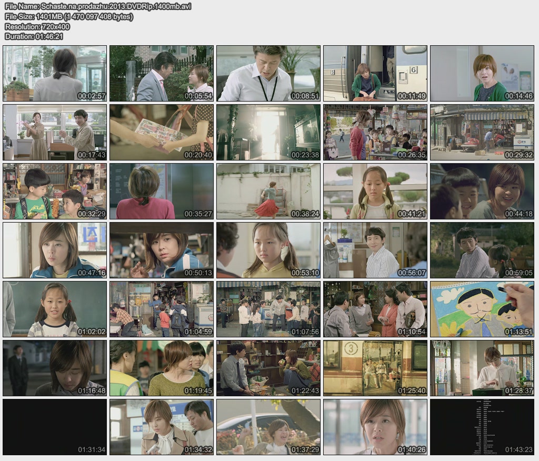Select the thumbnail timestamped 00:47:16

55,250
